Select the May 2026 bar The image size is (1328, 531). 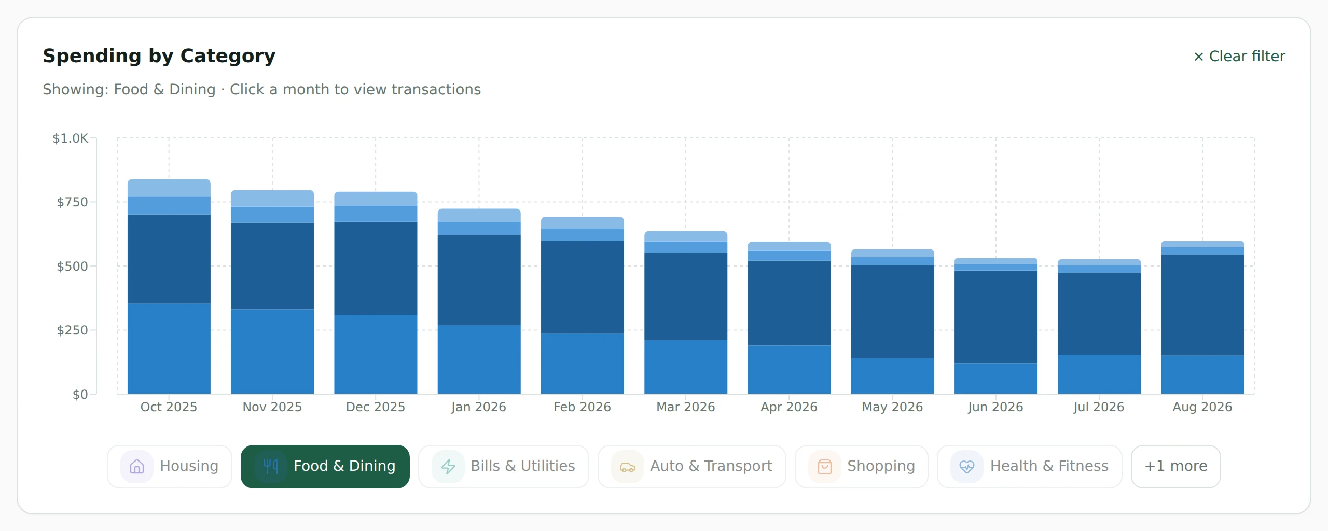point(893,322)
